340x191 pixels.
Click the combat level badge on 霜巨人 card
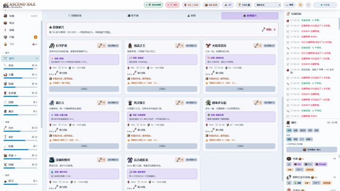coord(113,103)
